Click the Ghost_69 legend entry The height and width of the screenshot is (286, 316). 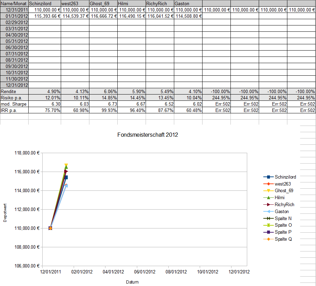pos(278,190)
